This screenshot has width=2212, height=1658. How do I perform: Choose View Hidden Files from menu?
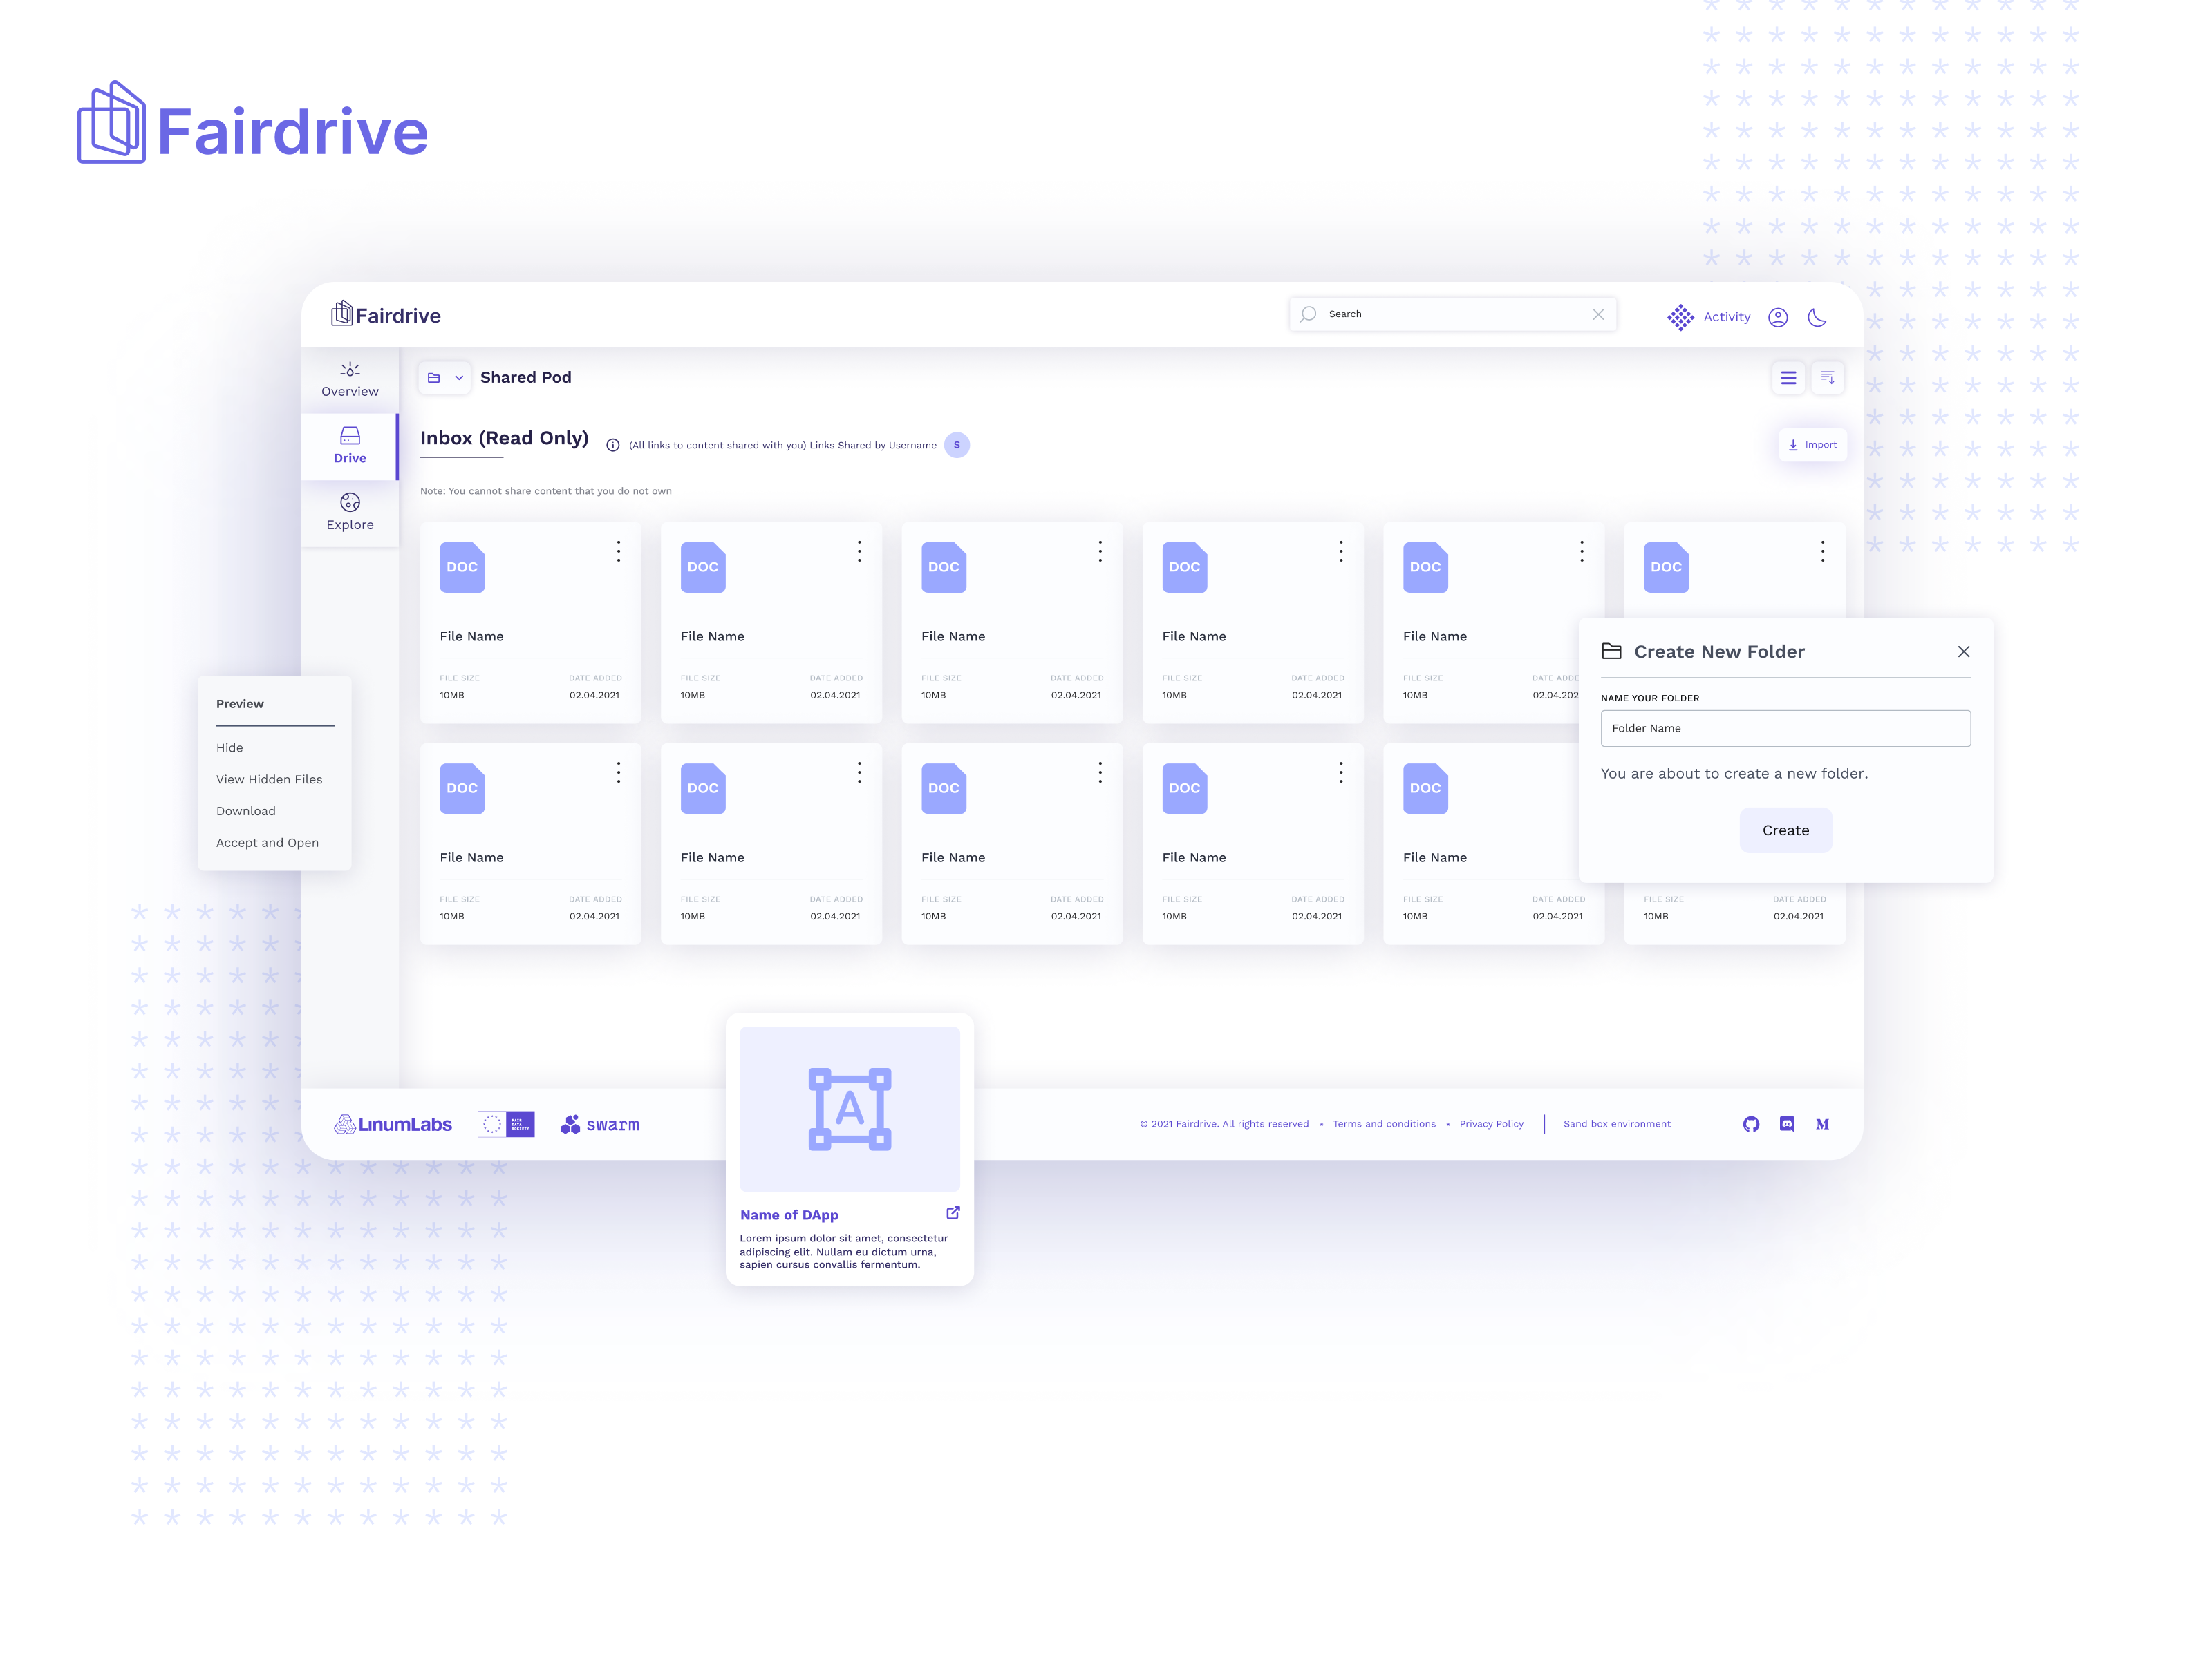(x=269, y=779)
